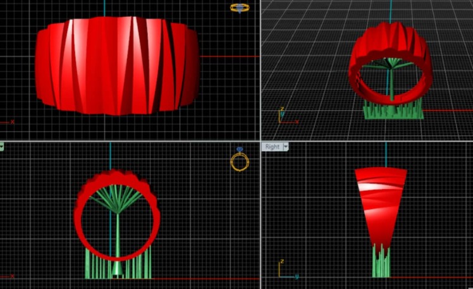Open the Right viewport dropdown arrow

point(286,147)
